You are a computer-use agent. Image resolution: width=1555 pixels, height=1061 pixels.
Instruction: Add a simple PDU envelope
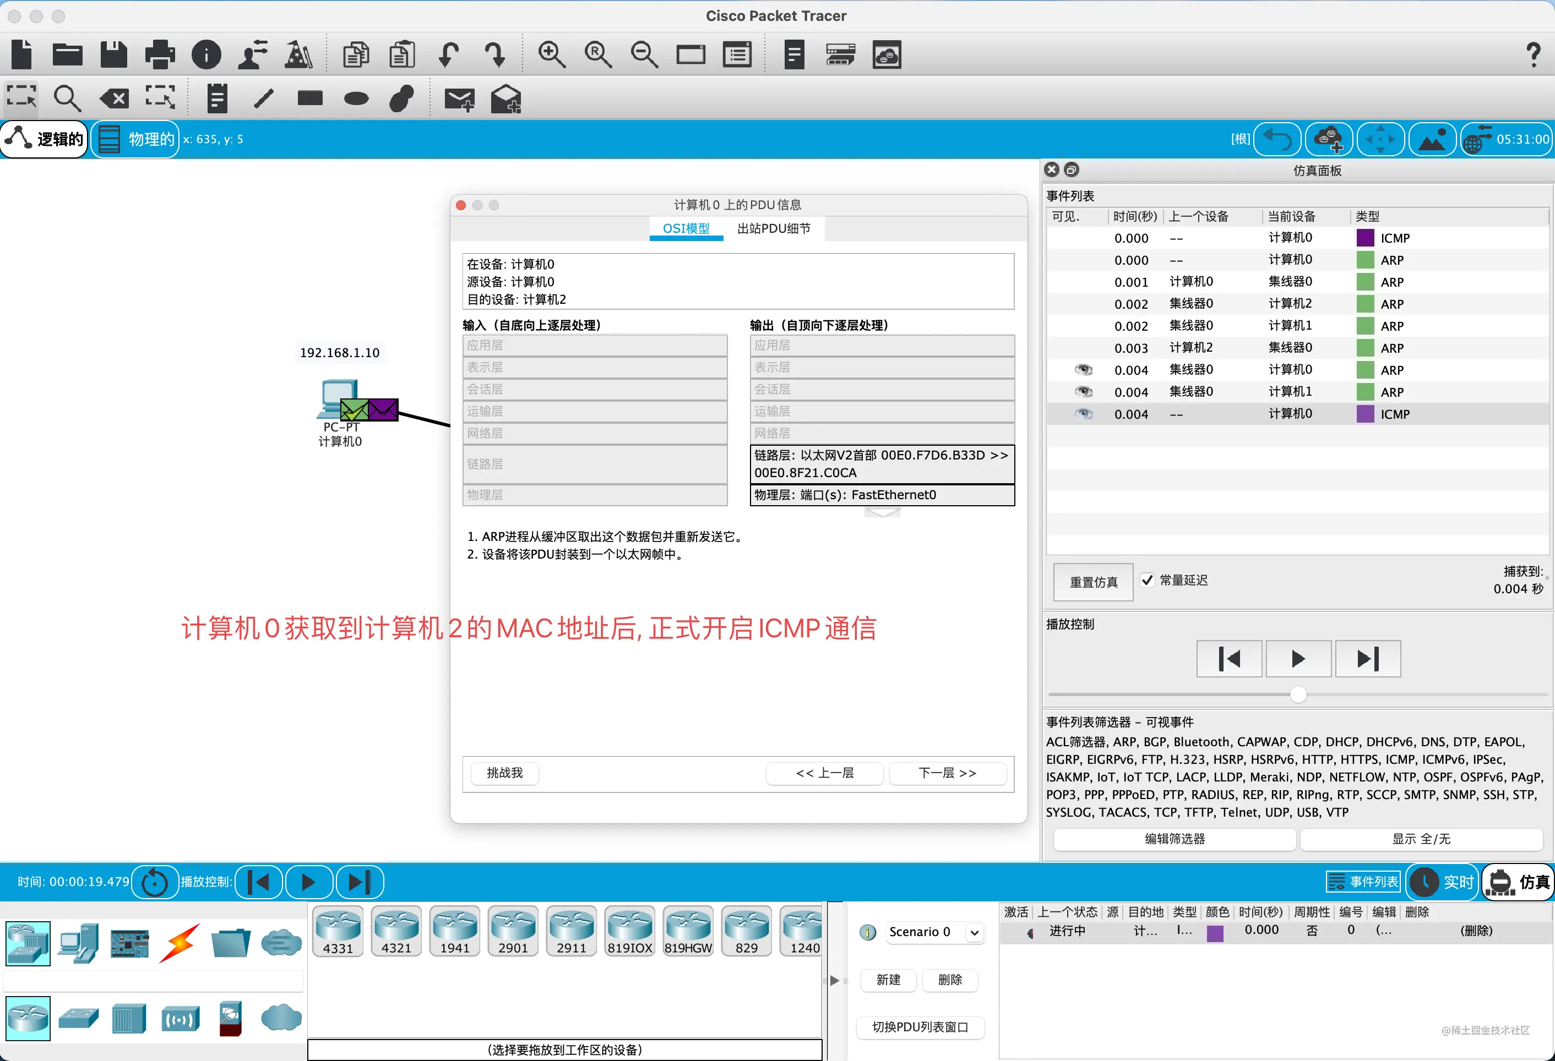pos(459,99)
